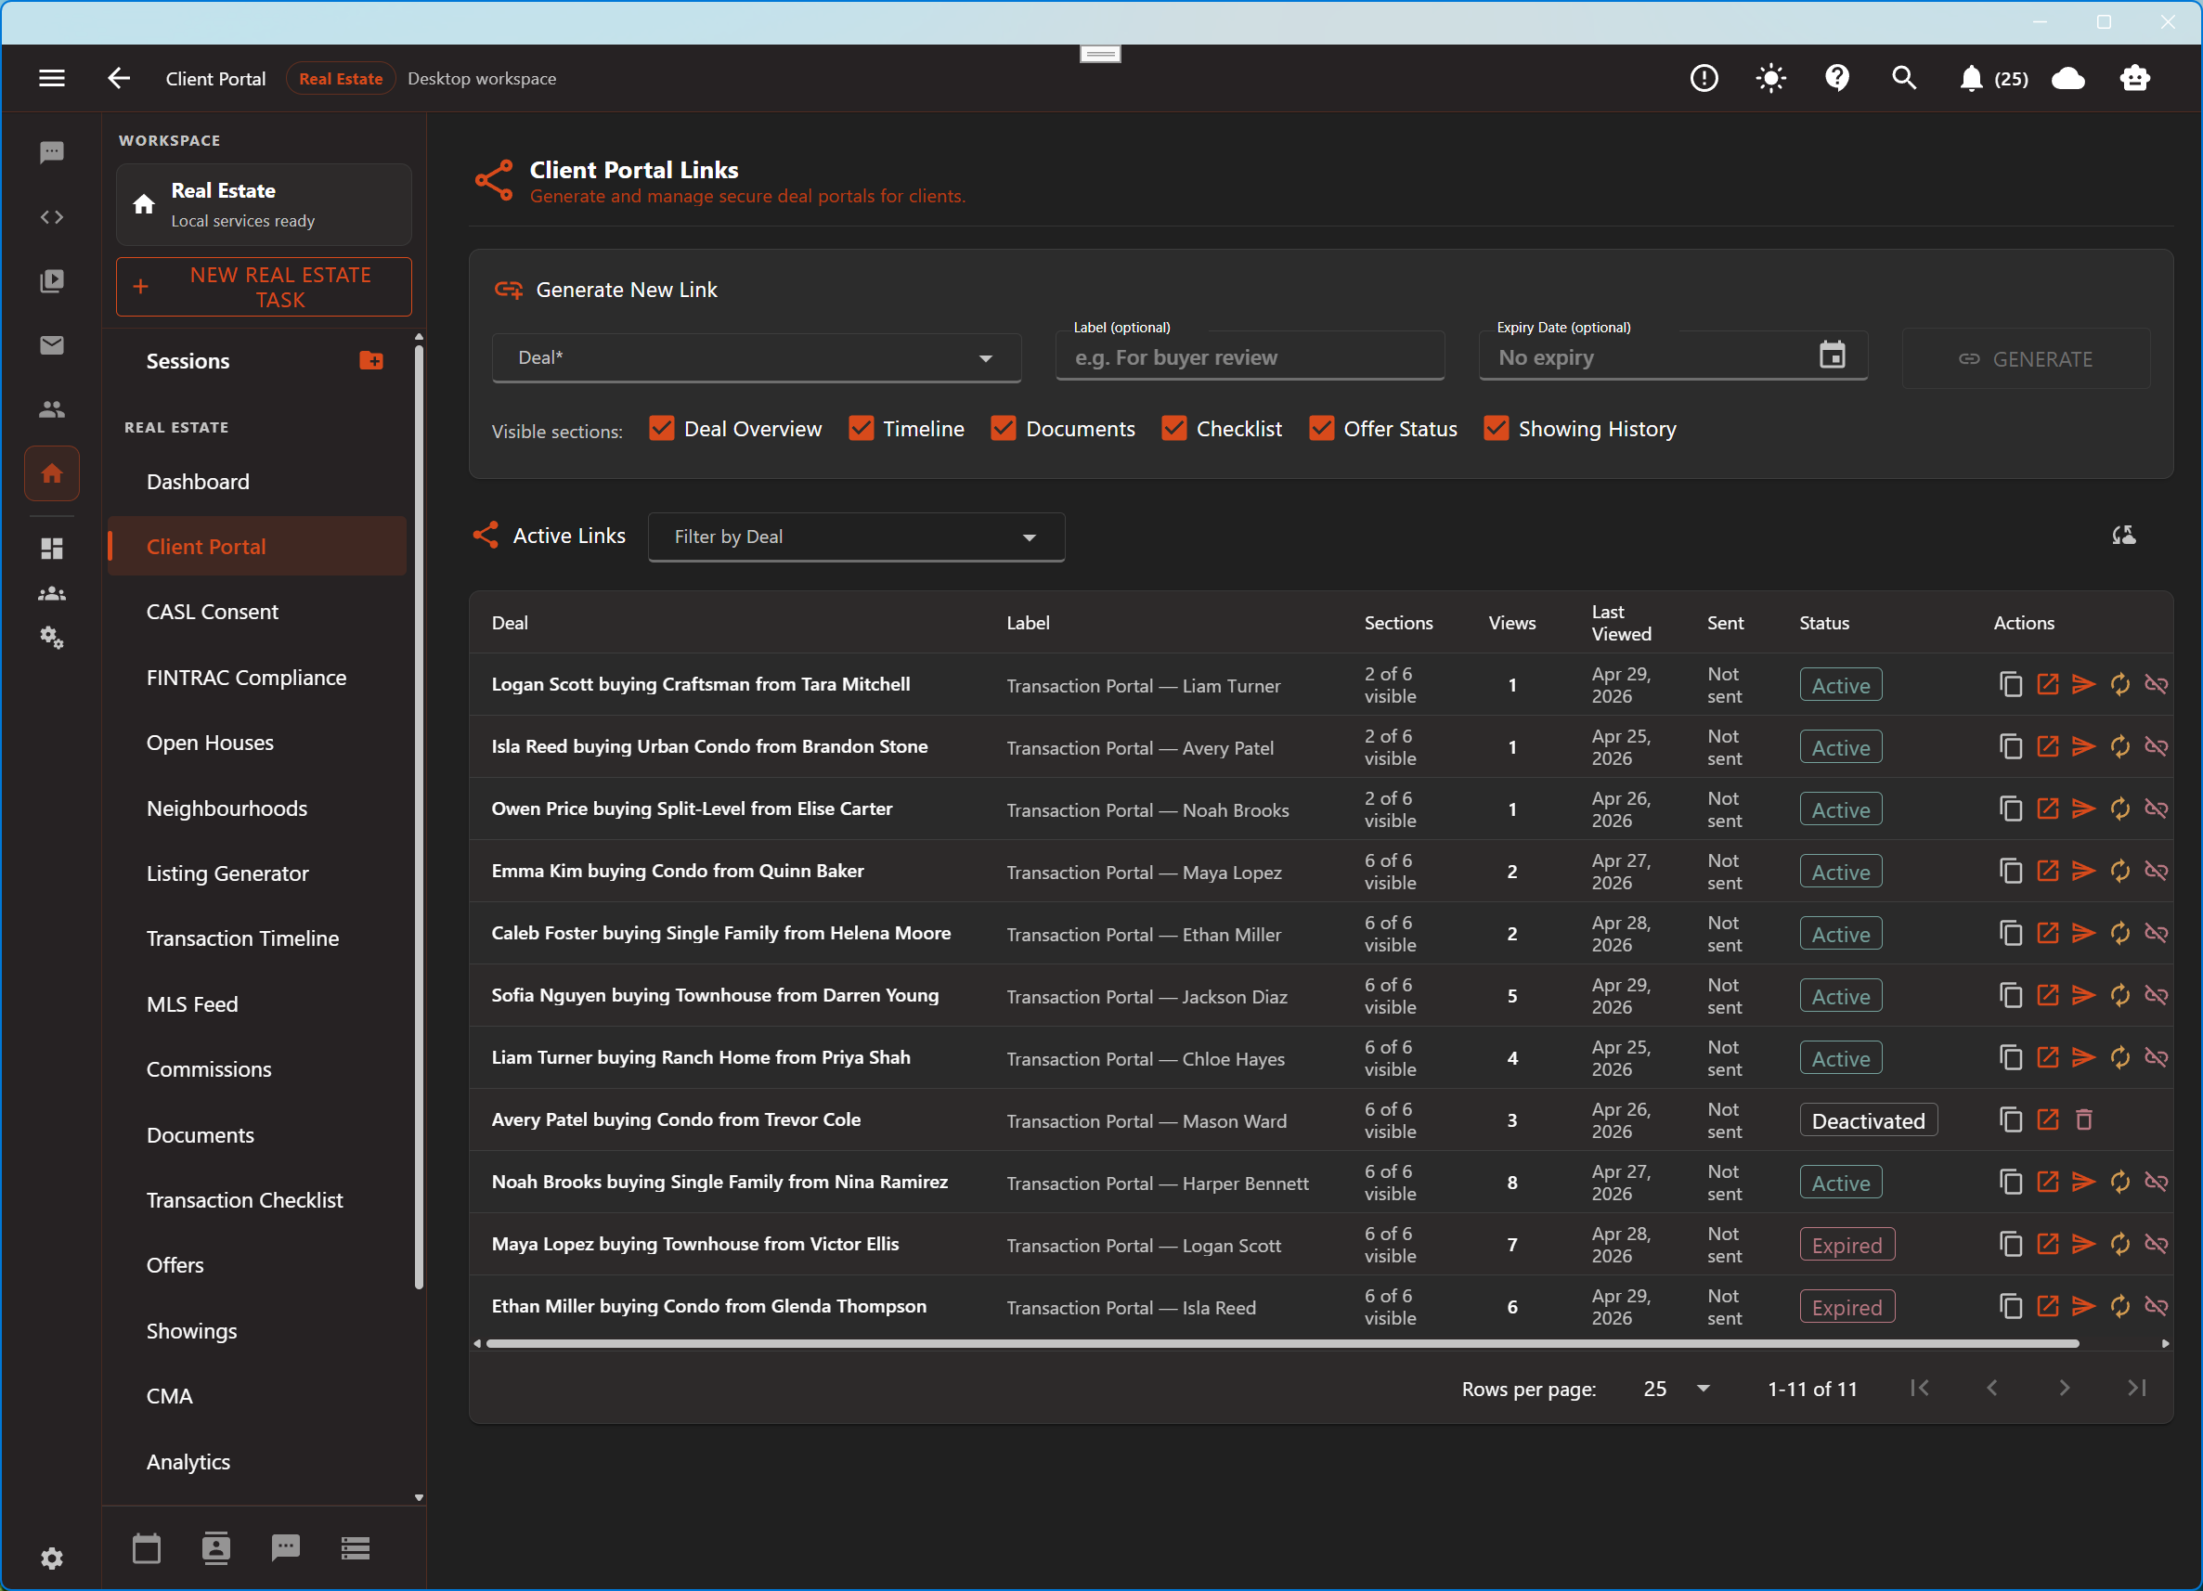Open the search magnifier icon

1904,79
